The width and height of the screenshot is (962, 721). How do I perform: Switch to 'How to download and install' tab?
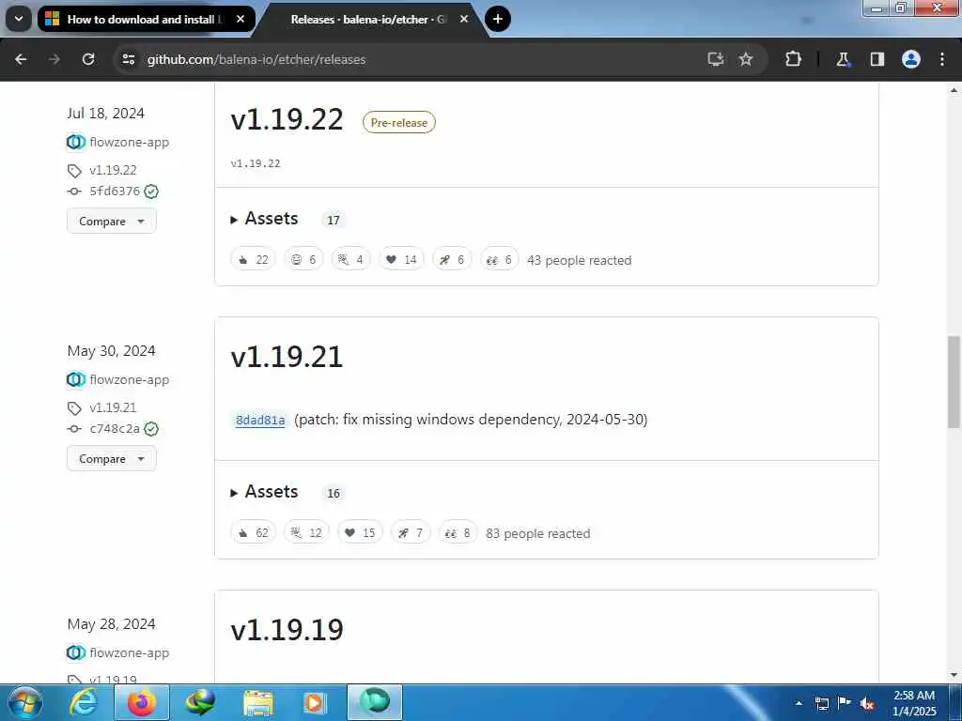coord(146,19)
